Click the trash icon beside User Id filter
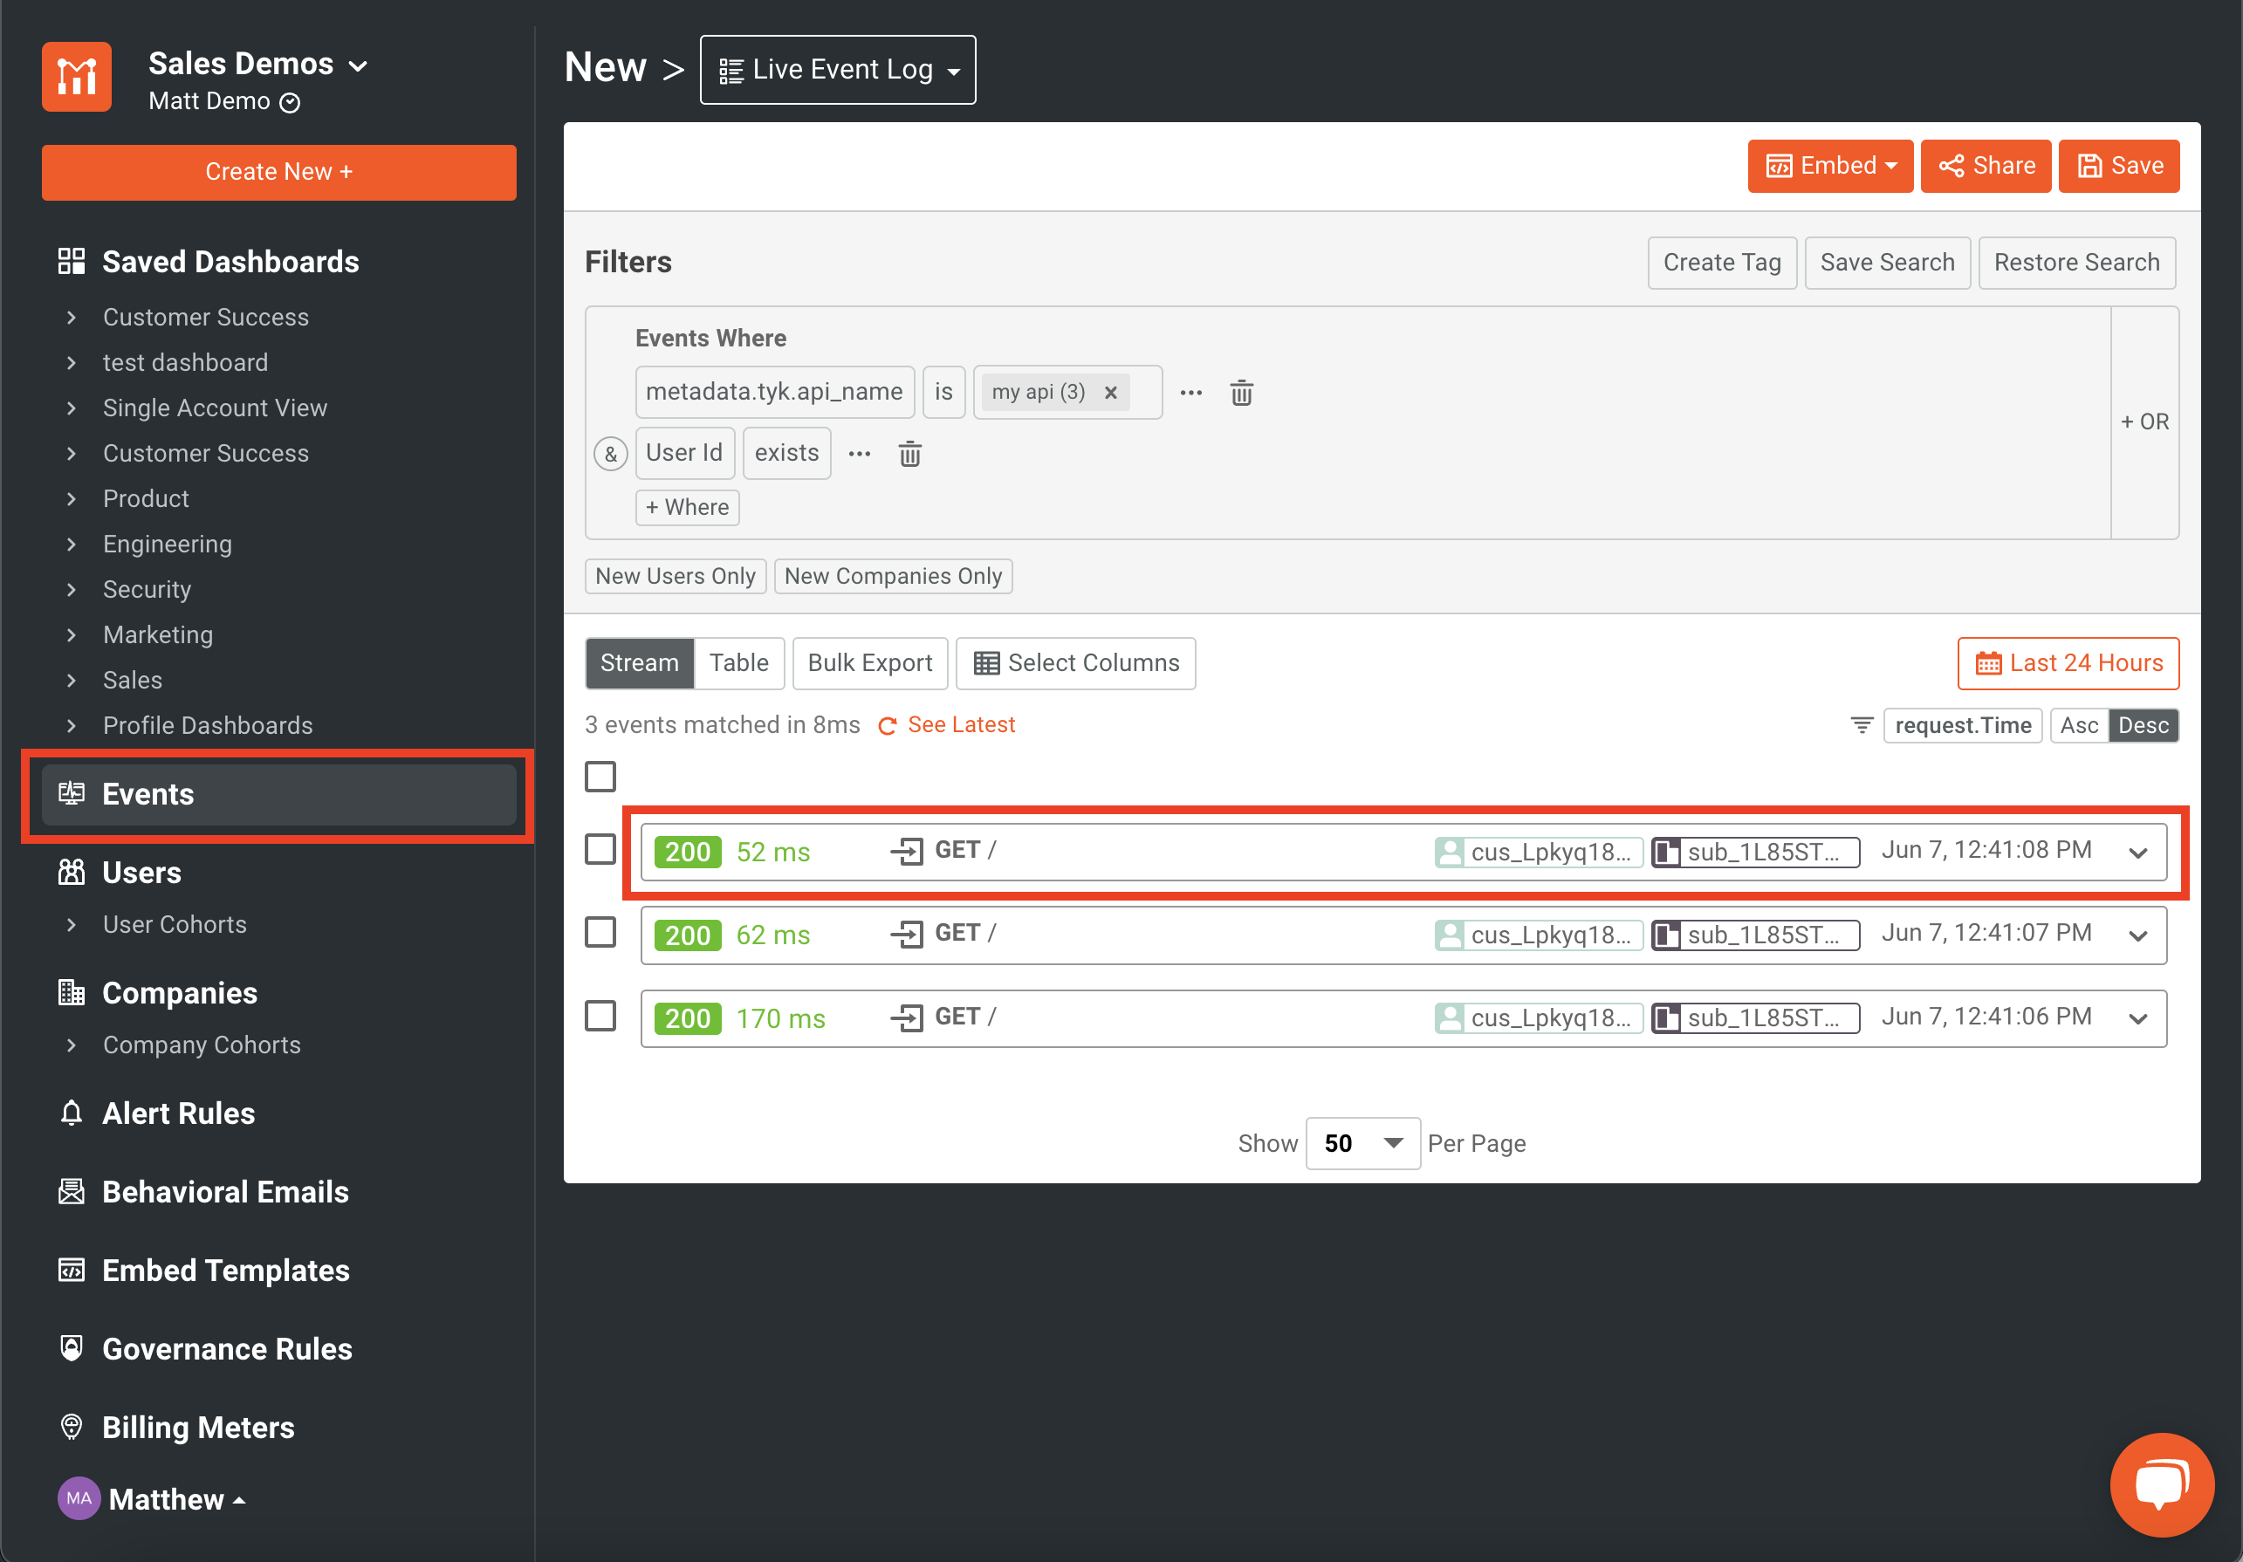This screenshot has height=1562, width=2243. 909,455
